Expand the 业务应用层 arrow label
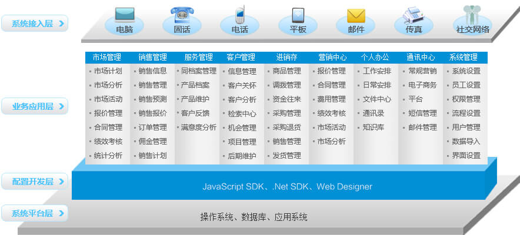Viewport: 520px width, 235px height. pyautogui.click(x=35, y=106)
